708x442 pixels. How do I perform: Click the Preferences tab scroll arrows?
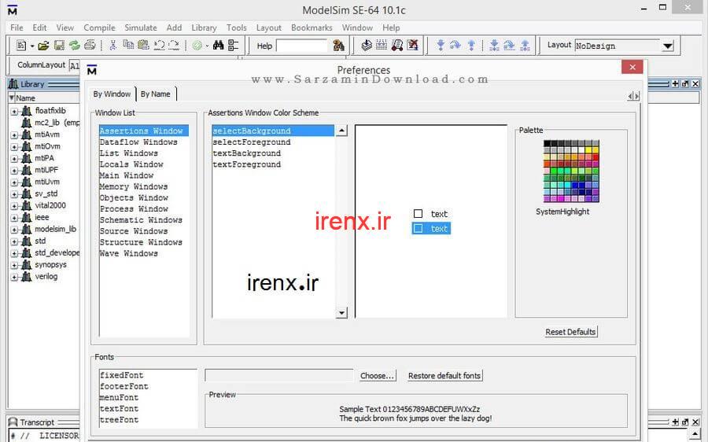tap(633, 96)
